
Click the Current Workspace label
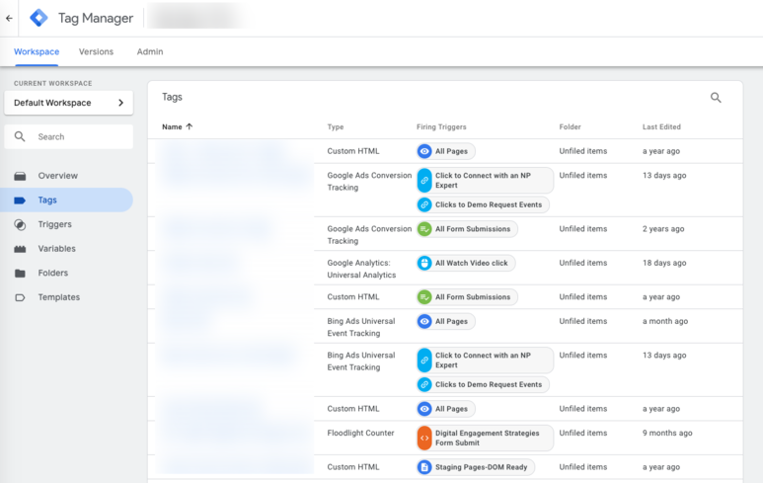[x=53, y=83]
